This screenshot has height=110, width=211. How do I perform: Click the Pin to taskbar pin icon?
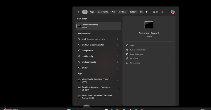[x=127, y=63]
